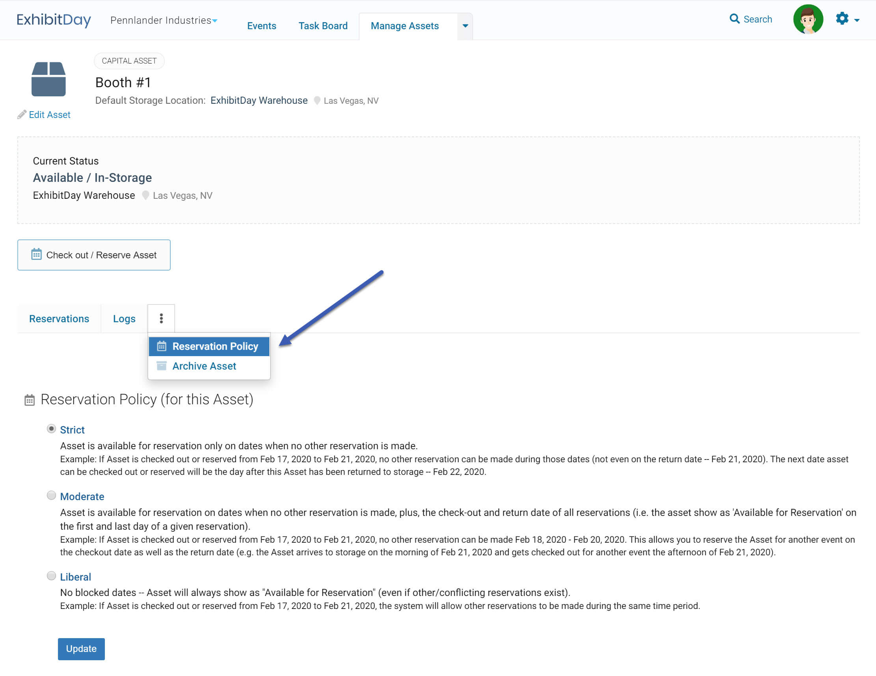Select the Moderate reservation policy
Viewport: 876px width, 676px height.
coord(51,495)
